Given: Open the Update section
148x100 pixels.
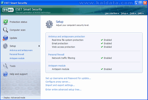Looking at the screenshot, I should pos(13,38).
